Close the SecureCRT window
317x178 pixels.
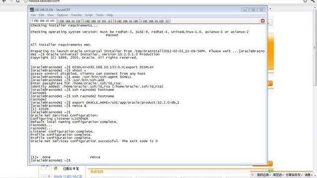click(261, 10)
